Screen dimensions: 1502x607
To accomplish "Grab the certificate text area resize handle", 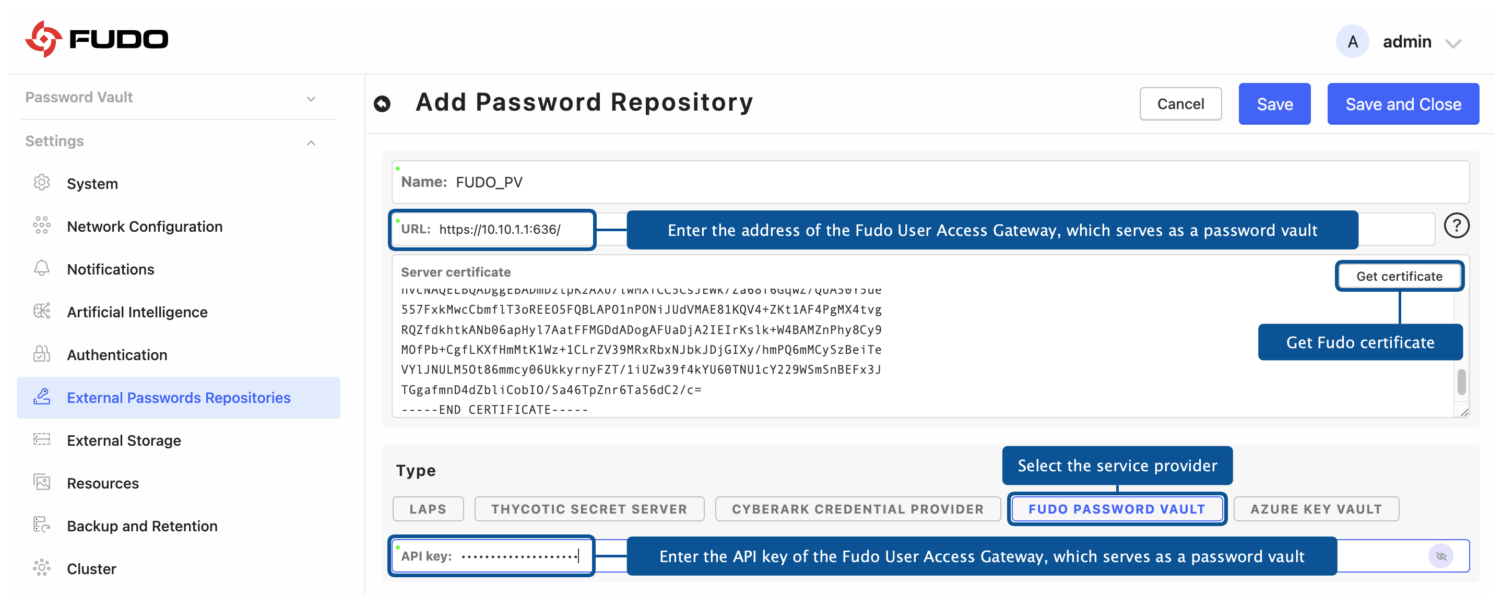I will click(1464, 412).
